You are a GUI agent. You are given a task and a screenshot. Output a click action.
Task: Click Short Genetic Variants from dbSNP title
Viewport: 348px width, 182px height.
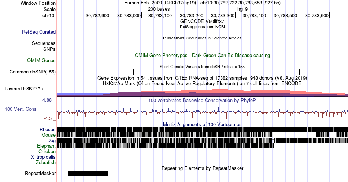pos(202,67)
